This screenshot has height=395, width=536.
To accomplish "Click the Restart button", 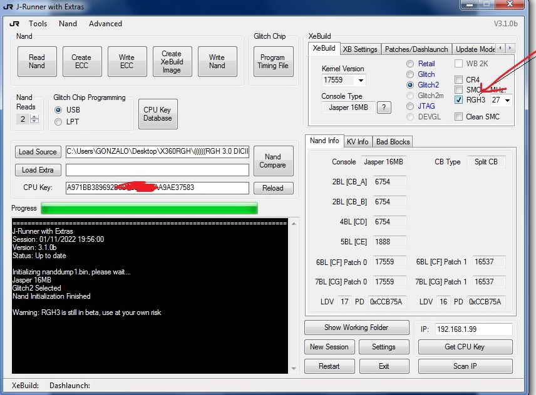I will click(x=329, y=366).
